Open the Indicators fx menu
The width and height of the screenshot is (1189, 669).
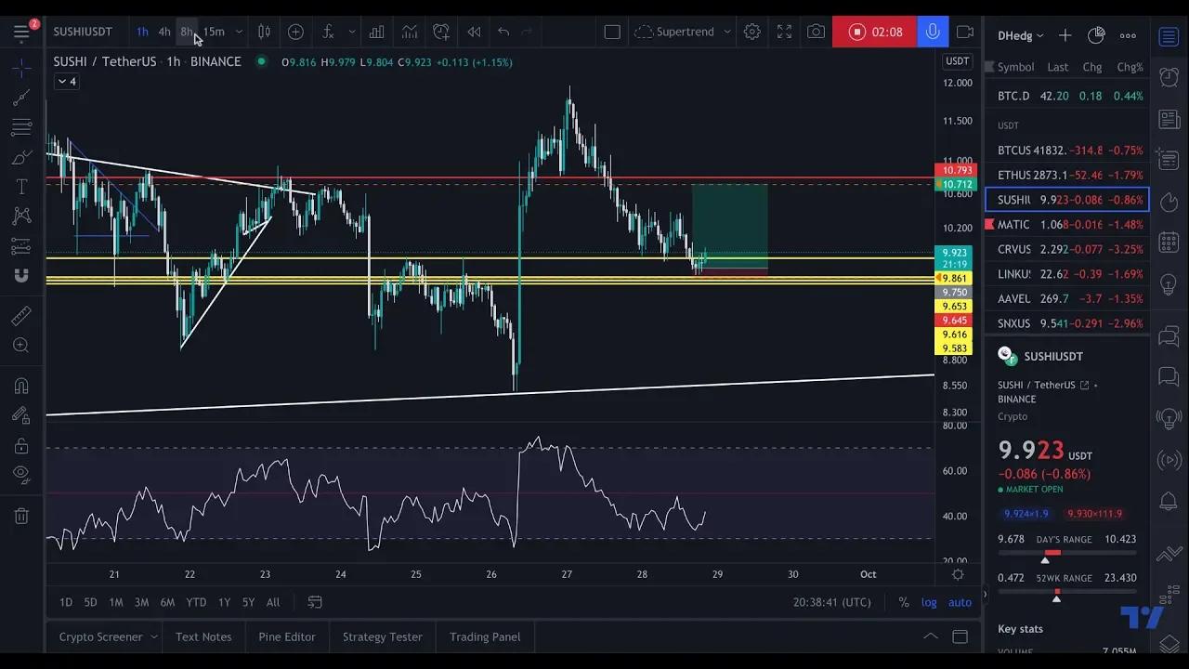coord(327,32)
